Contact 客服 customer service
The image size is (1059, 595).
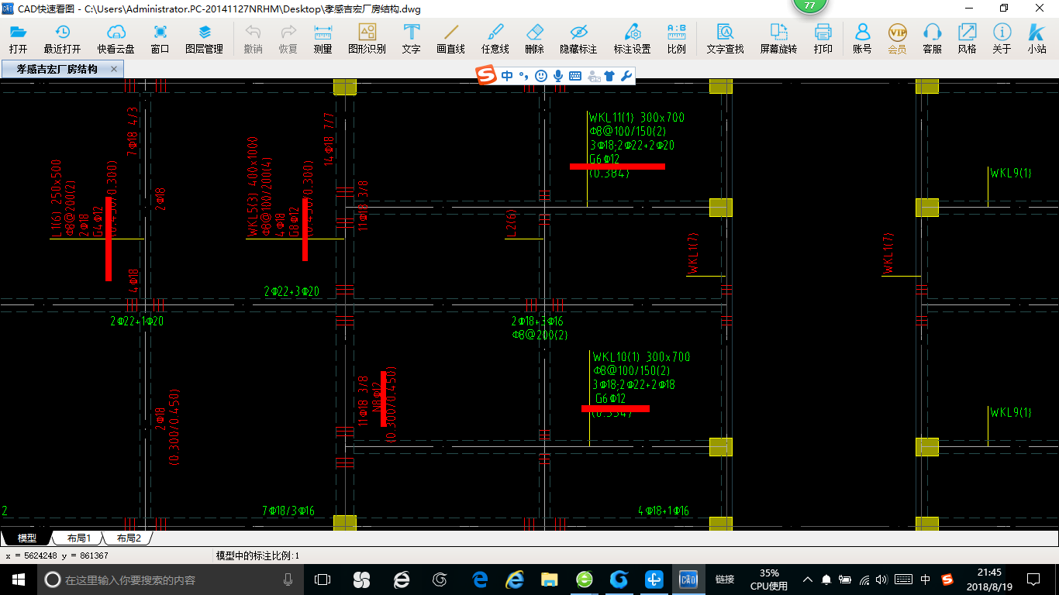(932, 39)
